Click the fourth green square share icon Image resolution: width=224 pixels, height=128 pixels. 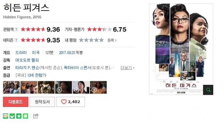[x=25, y=116]
